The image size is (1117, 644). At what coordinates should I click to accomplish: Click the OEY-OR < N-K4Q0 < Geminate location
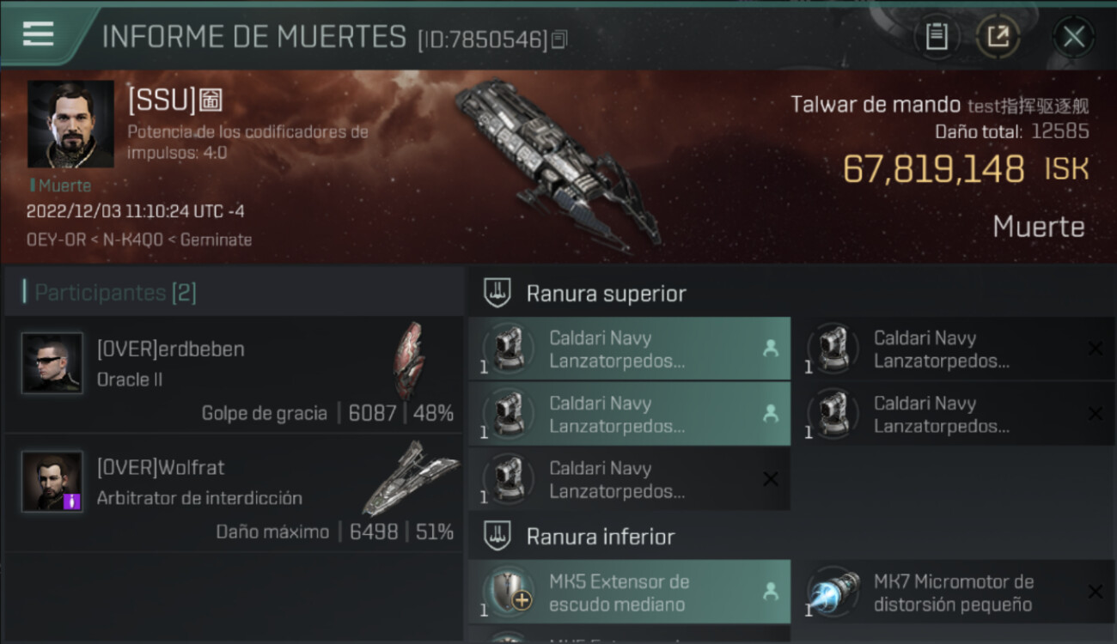click(x=139, y=240)
